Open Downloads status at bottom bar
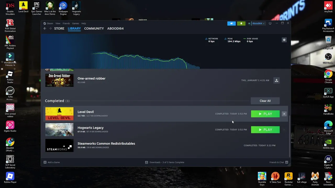This screenshot has height=188, width=335. (x=165, y=162)
